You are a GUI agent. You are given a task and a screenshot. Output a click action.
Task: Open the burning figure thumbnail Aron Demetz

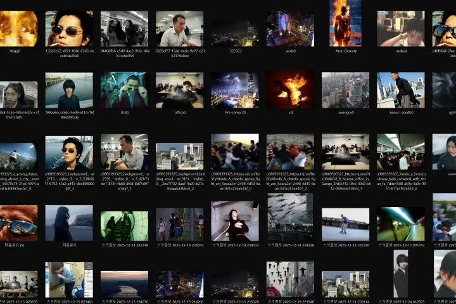[346, 23]
